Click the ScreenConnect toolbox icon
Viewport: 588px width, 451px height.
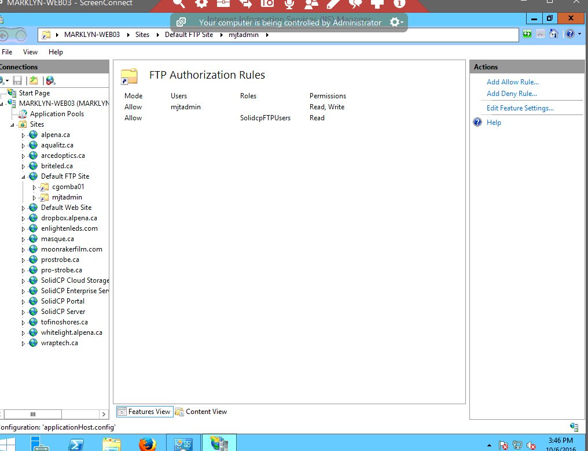click(223, 3)
